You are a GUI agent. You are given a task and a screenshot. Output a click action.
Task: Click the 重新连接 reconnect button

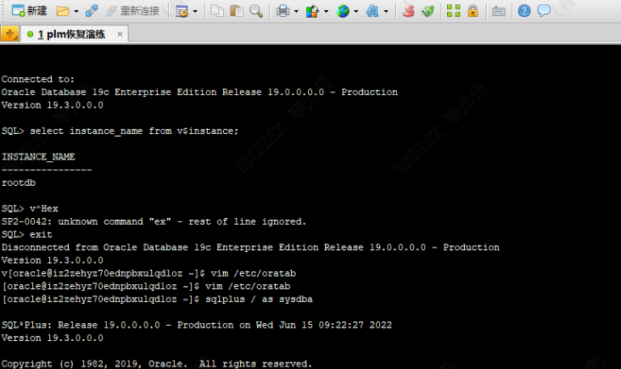point(131,11)
